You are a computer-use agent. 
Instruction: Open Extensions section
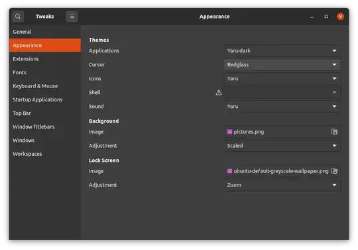(45, 59)
